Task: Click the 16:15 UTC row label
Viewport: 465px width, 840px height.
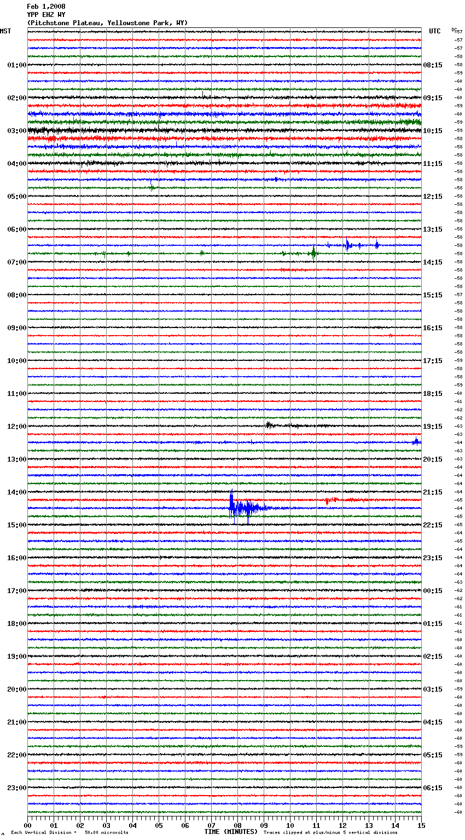Action: point(433,328)
